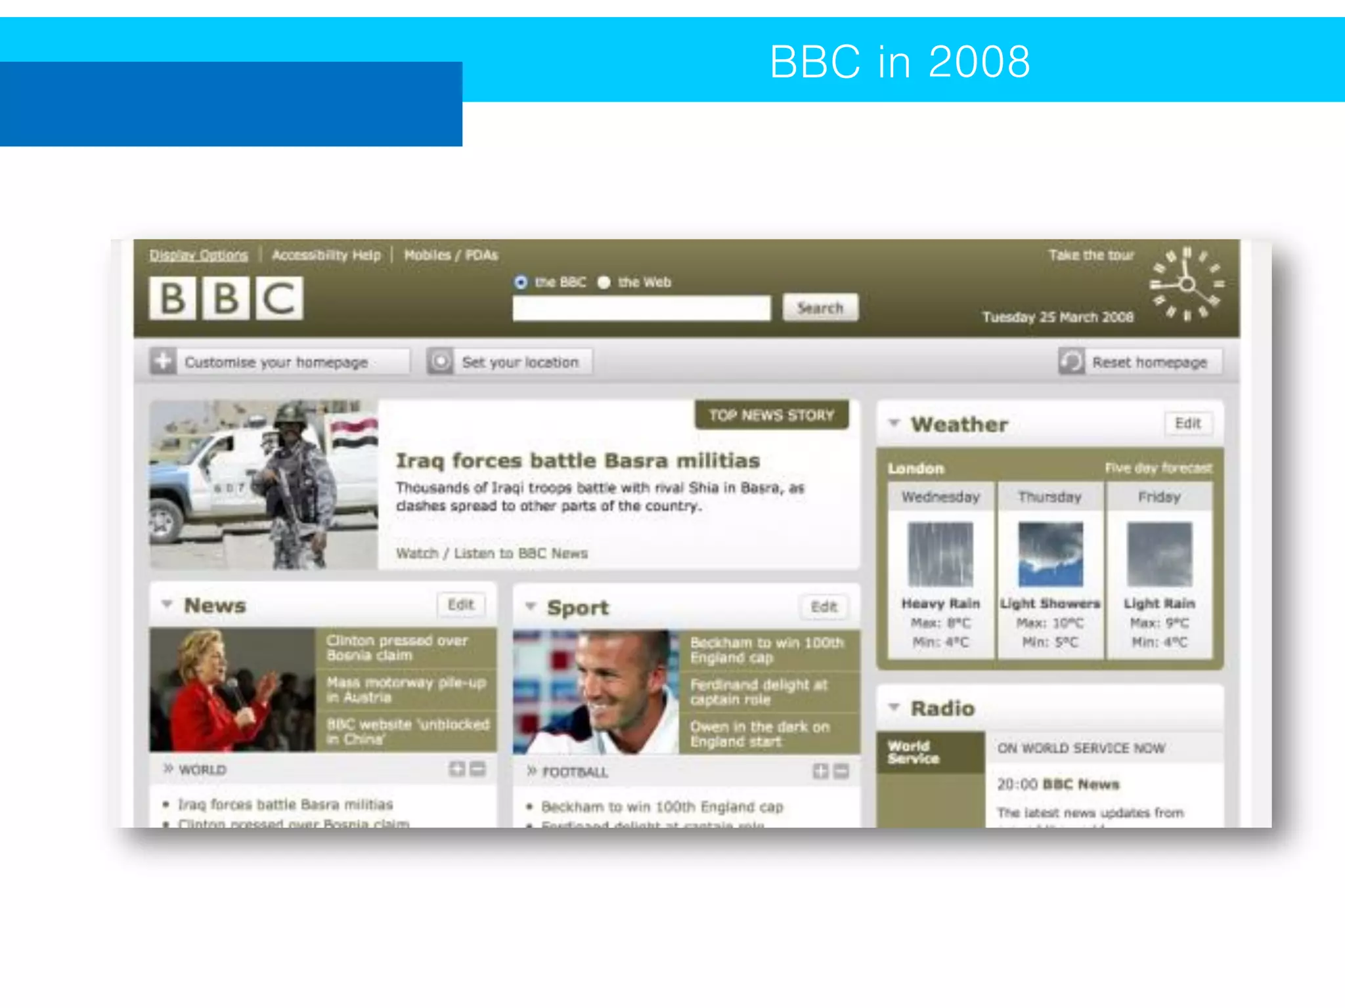Click the analogue clock icon

[x=1187, y=283]
